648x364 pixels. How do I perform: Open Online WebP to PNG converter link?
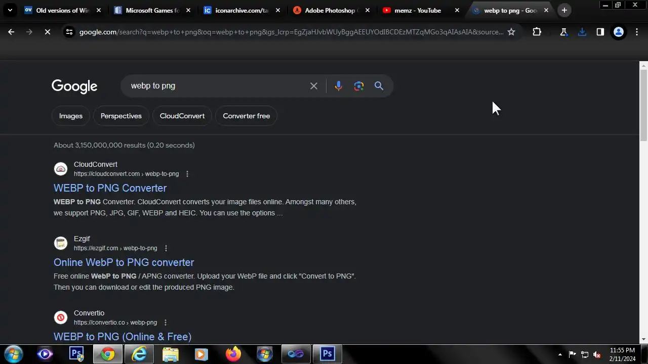pyautogui.click(x=124, y=262)
